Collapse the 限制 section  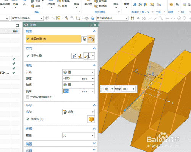pyautogui.click(x=94, y=65)
